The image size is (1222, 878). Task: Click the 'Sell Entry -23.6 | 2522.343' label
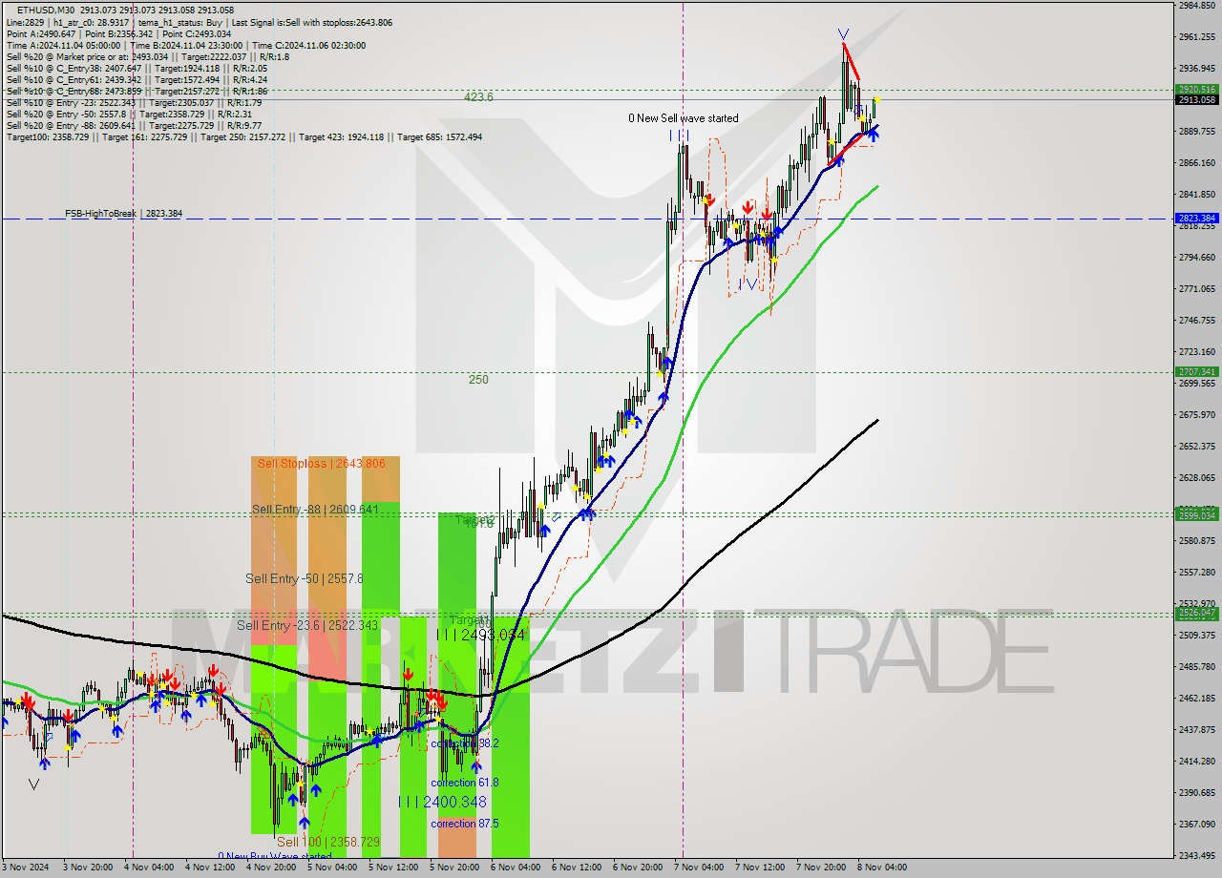[x=307, y=625]
